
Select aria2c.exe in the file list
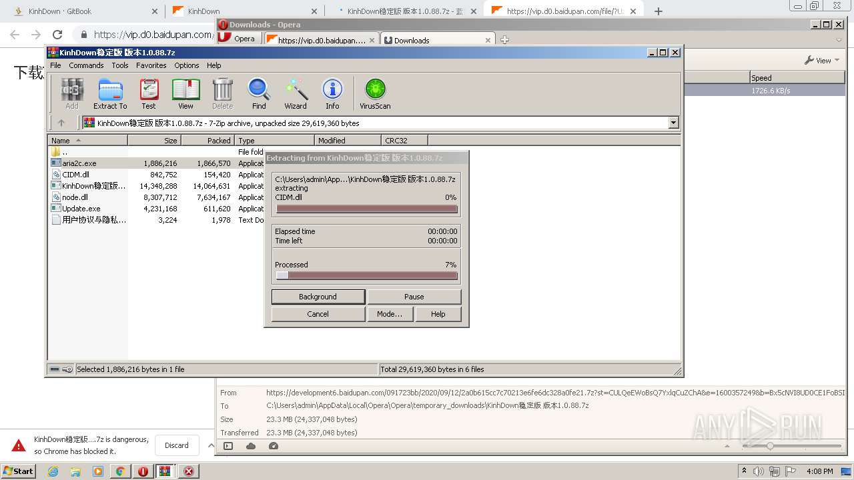point(157,163)
